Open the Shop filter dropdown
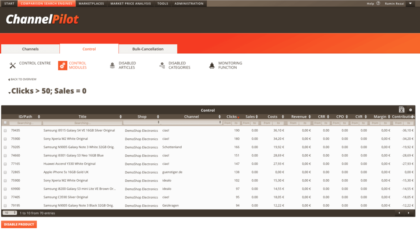The height and width of the screenshot is (231, 420). click(x=142, y=123)
